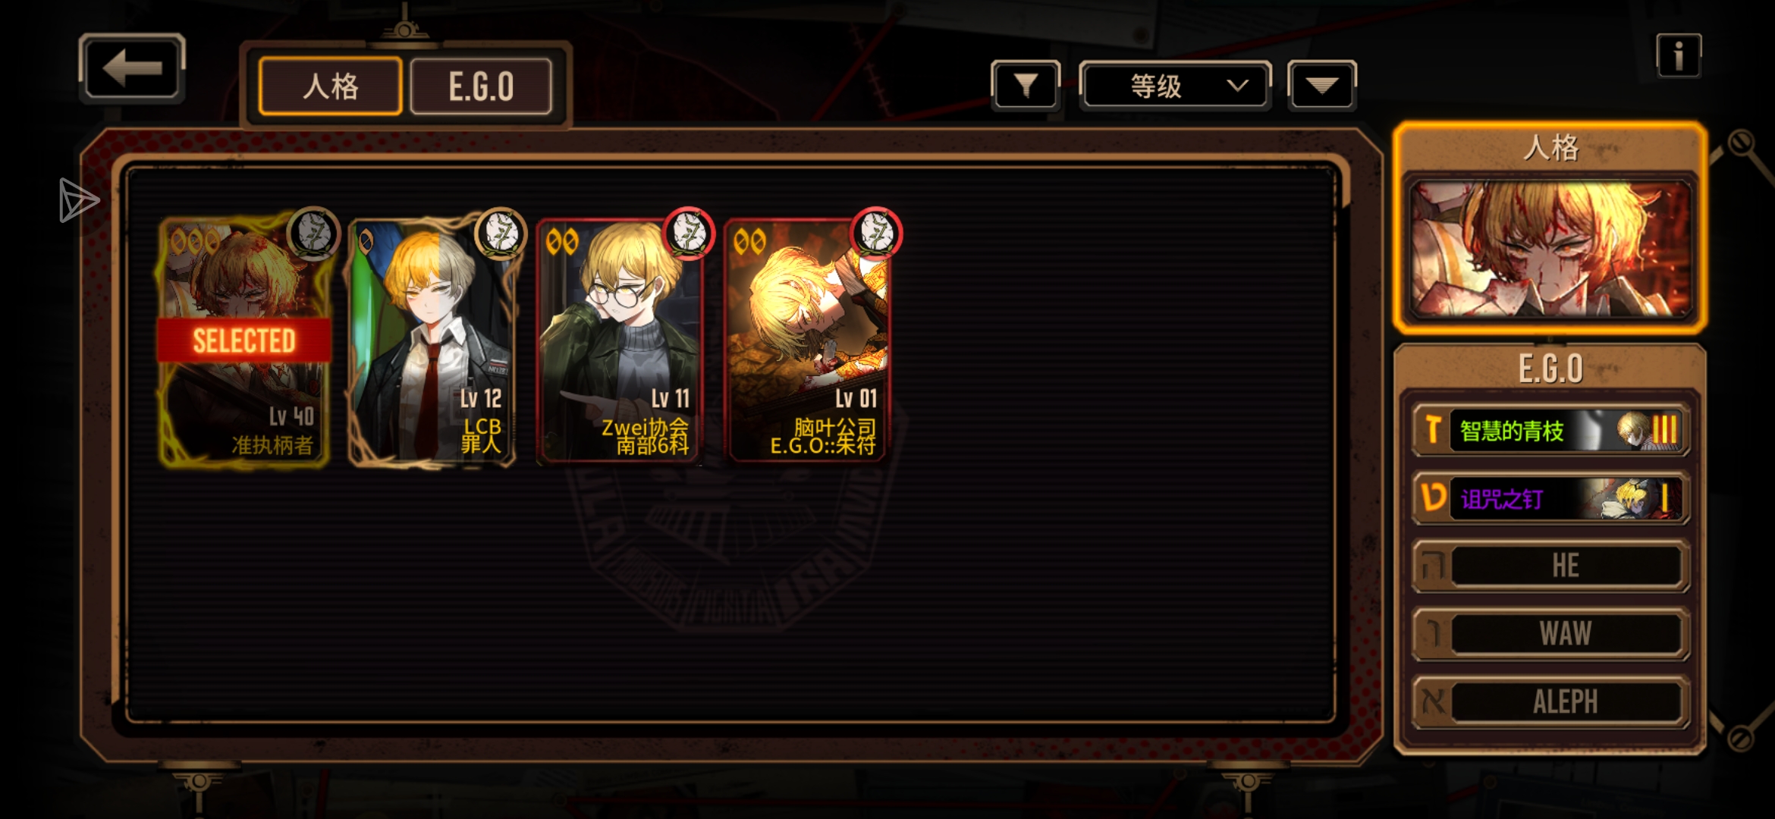Screen dimensions: 1775x819
Task: Click the TETH letter icon on 诅咒之钉
Action: [1432, 498]
